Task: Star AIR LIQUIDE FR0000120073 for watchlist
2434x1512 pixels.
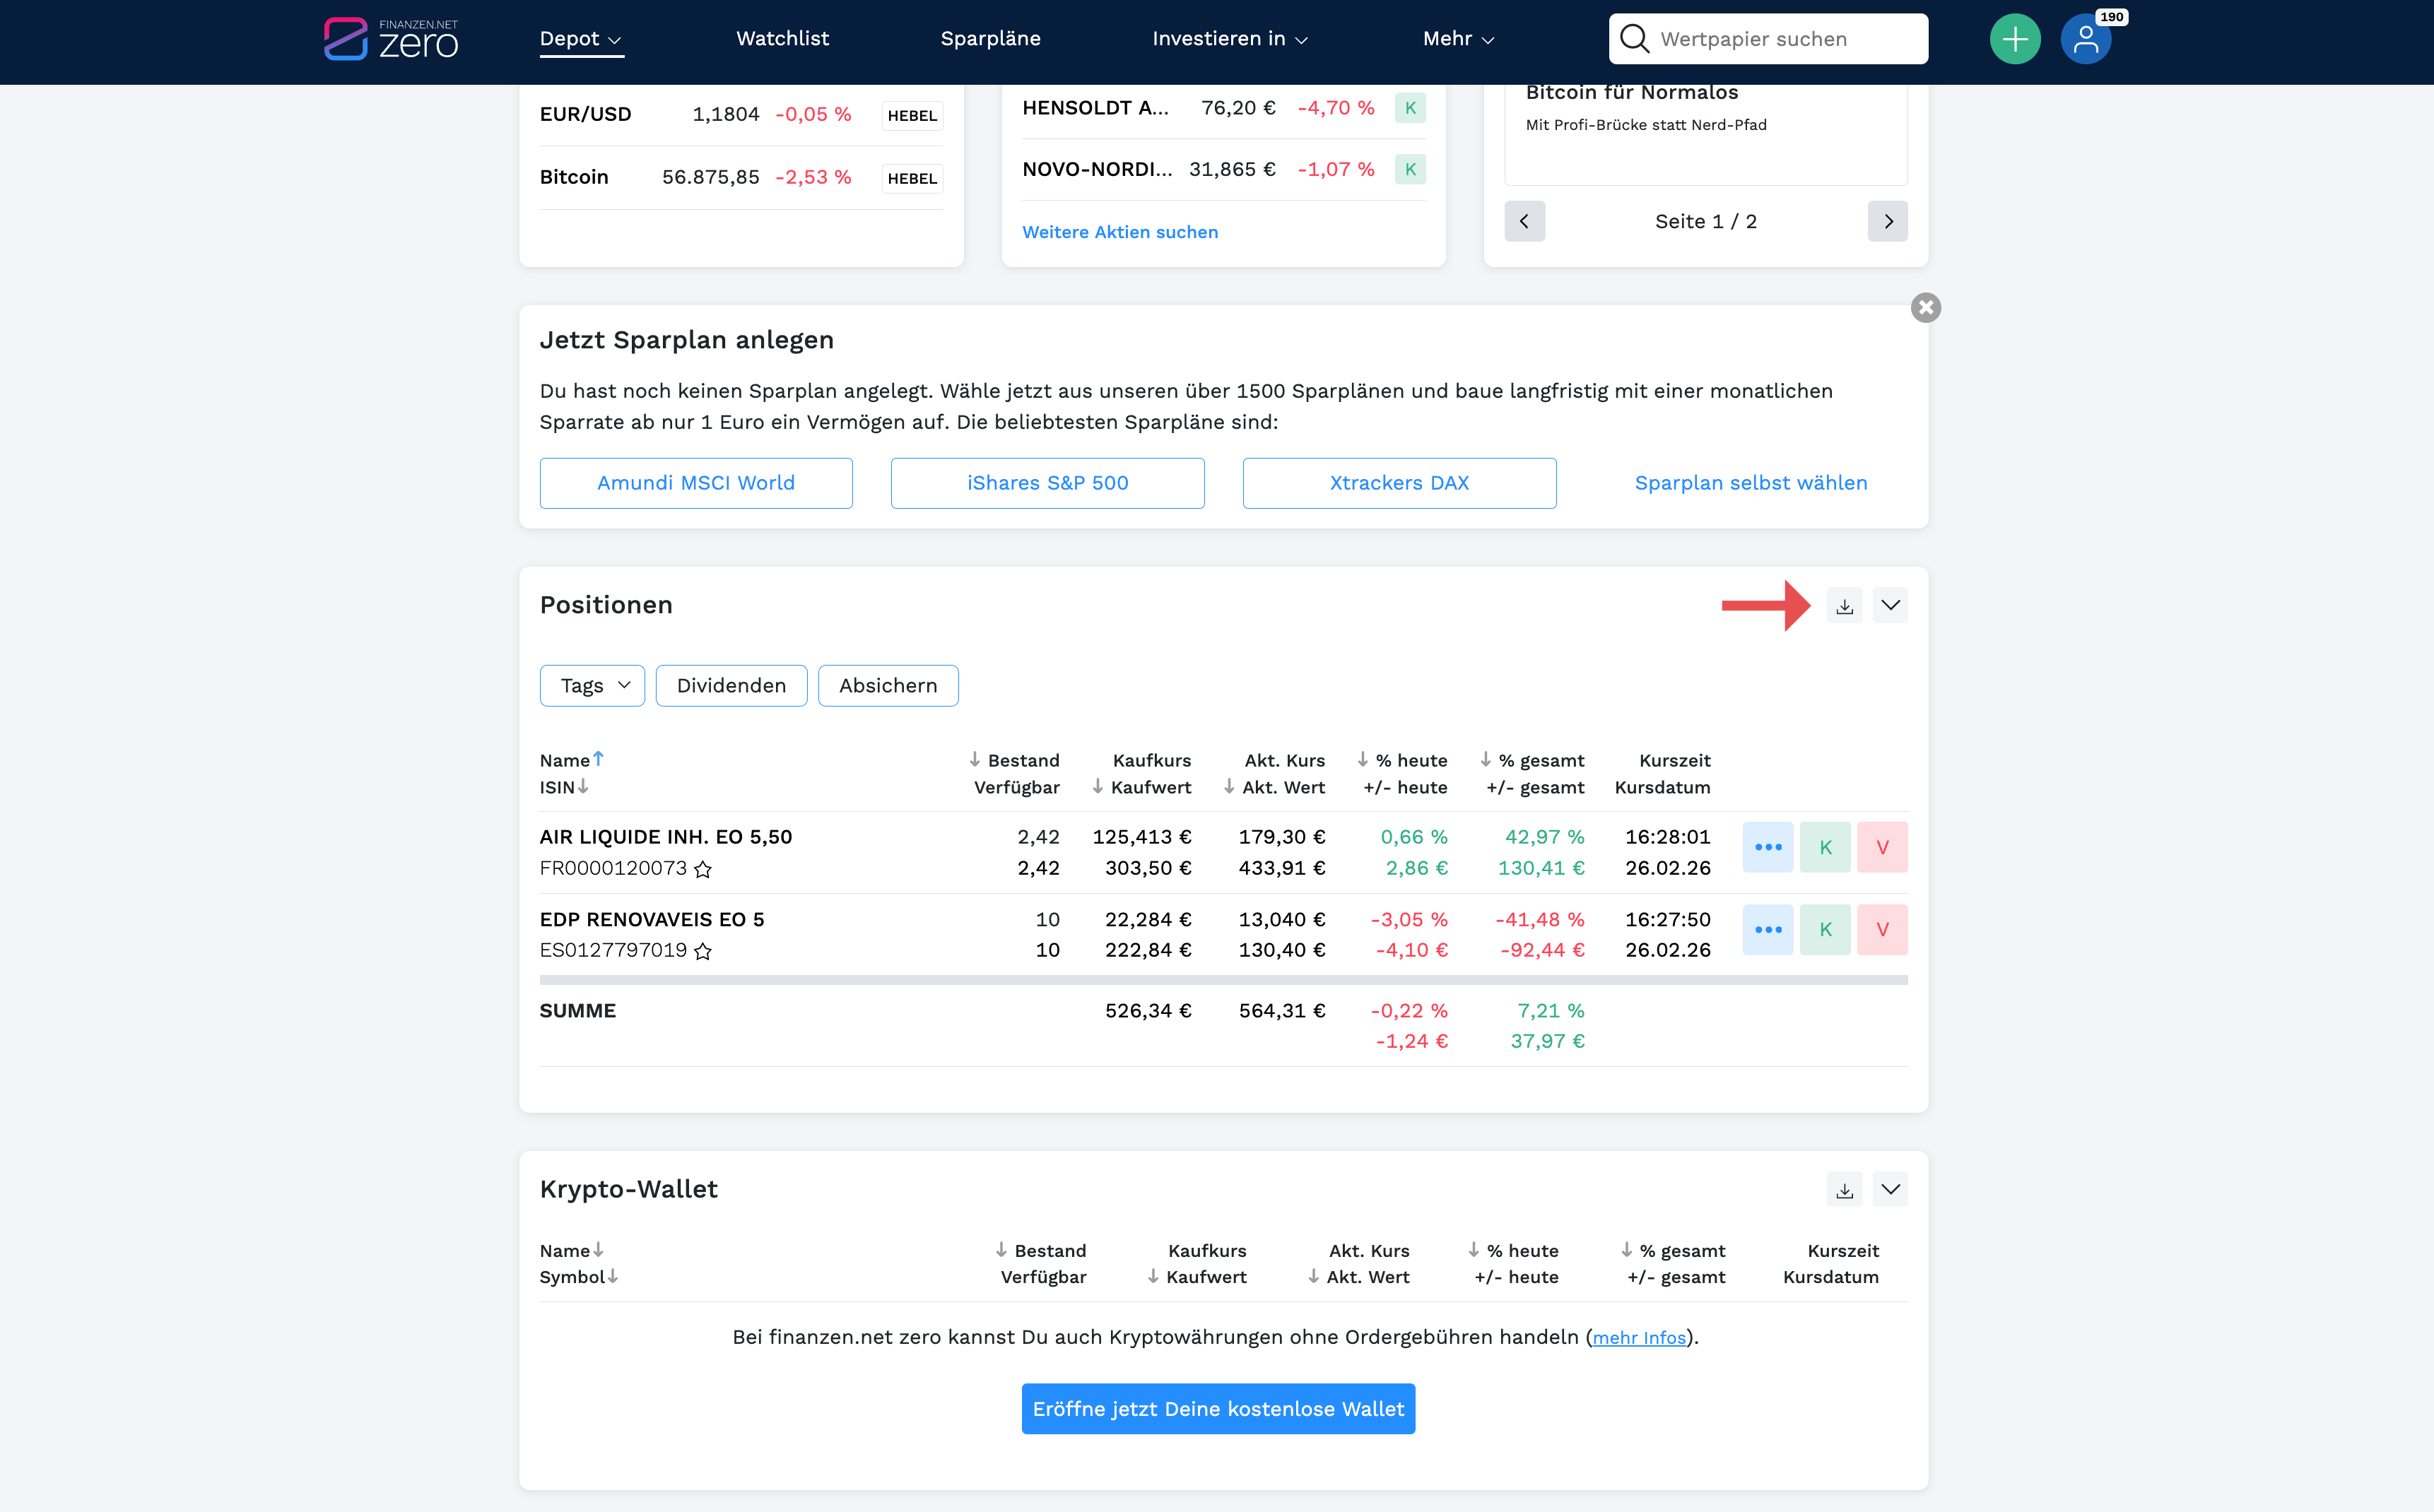Action: pyautogui.click(x=703, y=869)
